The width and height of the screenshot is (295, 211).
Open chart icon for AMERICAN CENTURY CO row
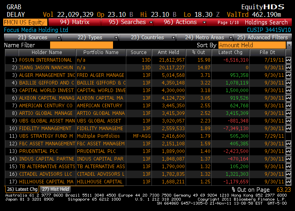[288, 106]
